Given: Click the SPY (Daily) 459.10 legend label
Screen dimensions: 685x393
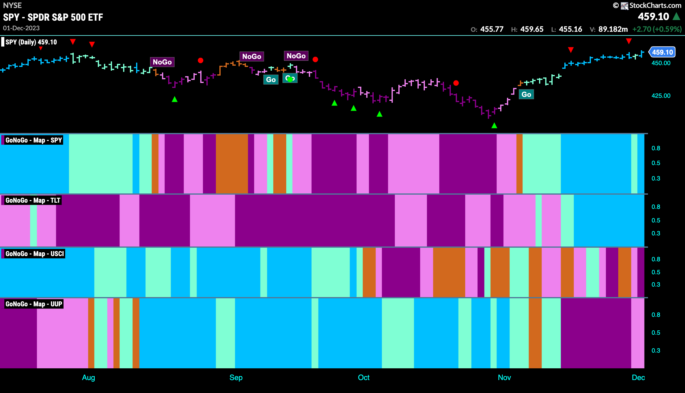Looking at the screenshot, I should tap(31, 42).
